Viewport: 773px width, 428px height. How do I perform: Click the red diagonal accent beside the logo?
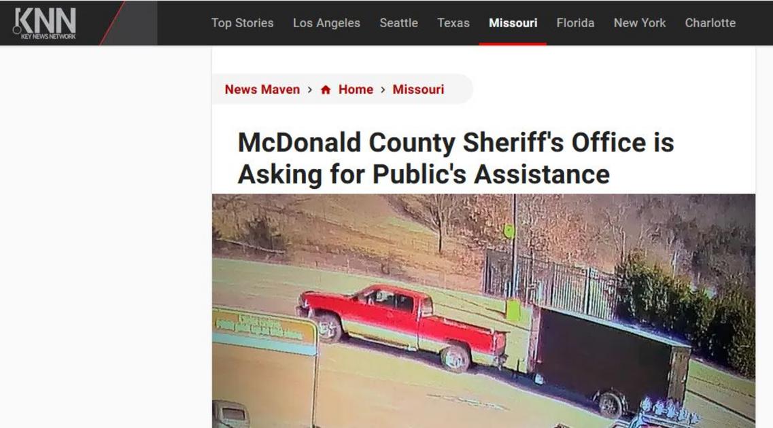click(112, 23)
